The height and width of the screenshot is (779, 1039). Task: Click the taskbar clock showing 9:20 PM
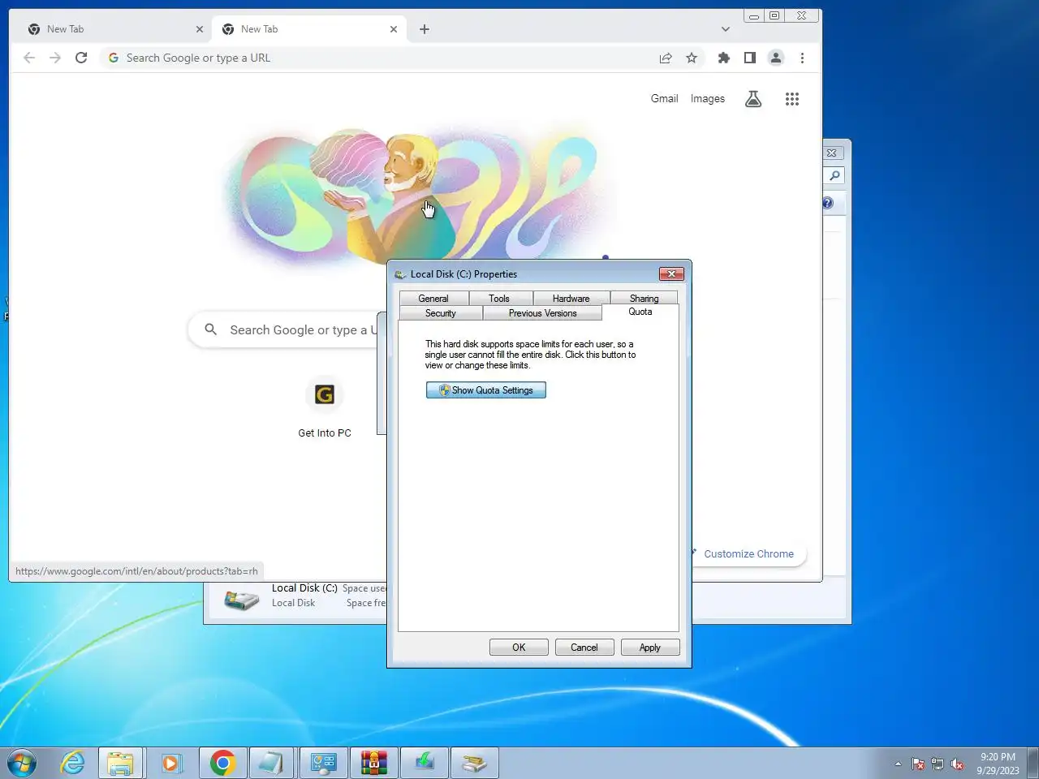pos(998,764)
